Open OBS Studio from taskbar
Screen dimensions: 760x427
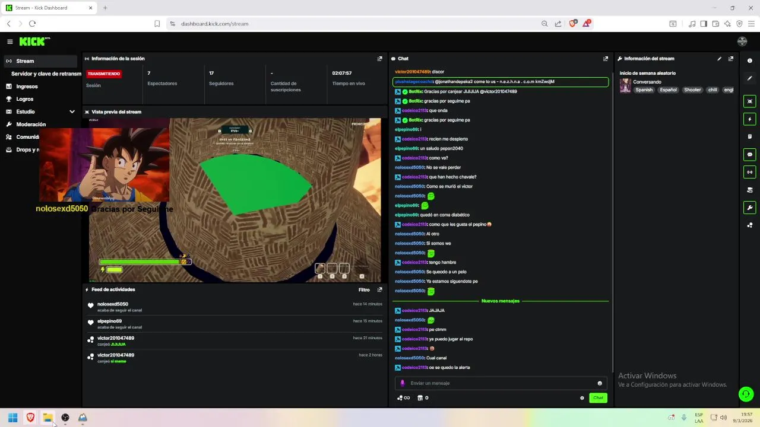pyautogui.click(x=65, y=418)
